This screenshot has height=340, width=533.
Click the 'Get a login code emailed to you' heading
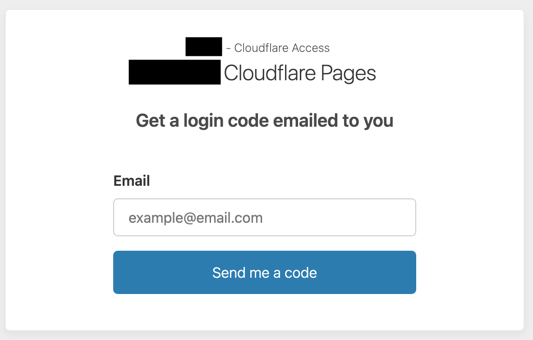tap(264, 121)
